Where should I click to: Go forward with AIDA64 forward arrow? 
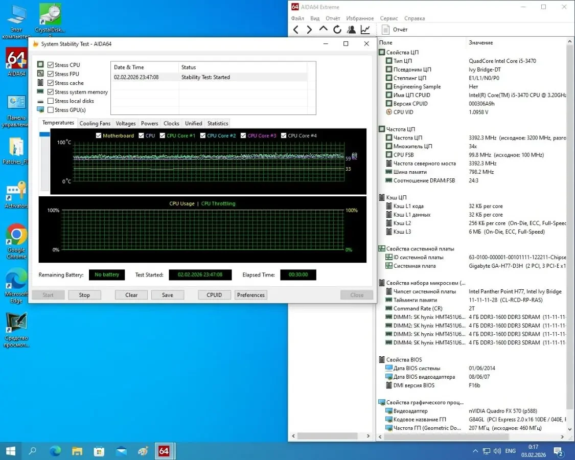click(x=309, y=30)
